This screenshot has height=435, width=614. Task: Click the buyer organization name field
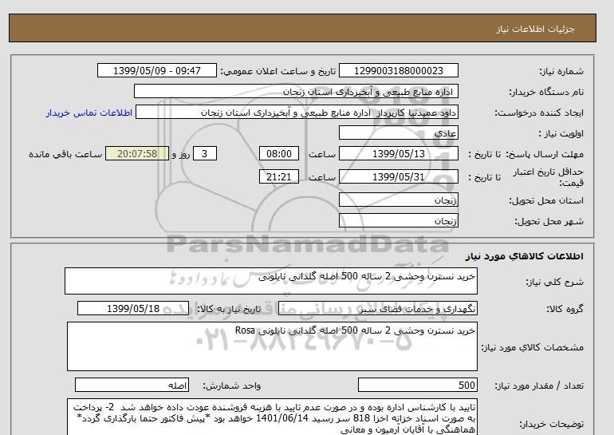296,91
